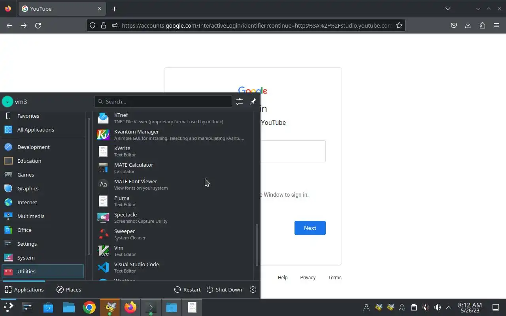Click the application list scrollbar
Image resolution: width=506 pixels, height=316 pixels.
257,245
